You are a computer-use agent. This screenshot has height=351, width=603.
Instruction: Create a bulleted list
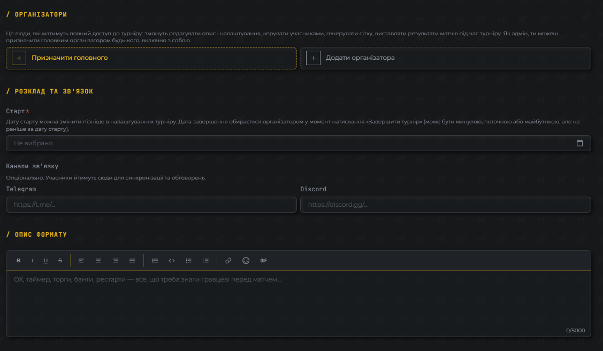tap(189, 260)
